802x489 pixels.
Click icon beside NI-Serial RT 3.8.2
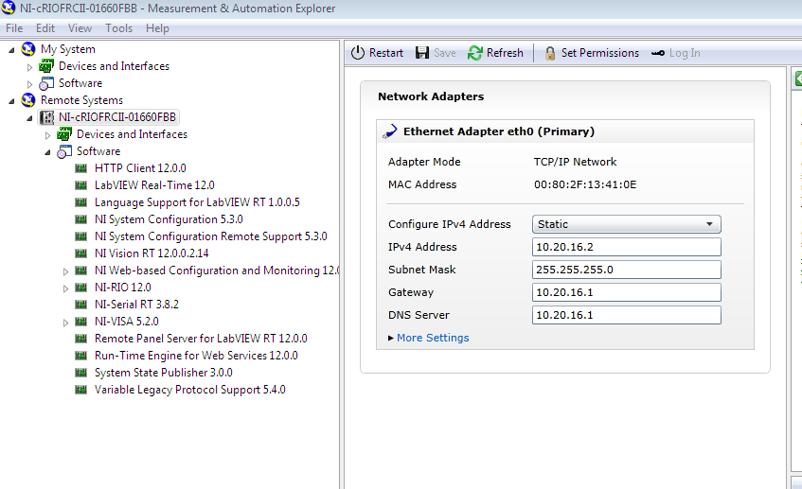click(80, 304)
